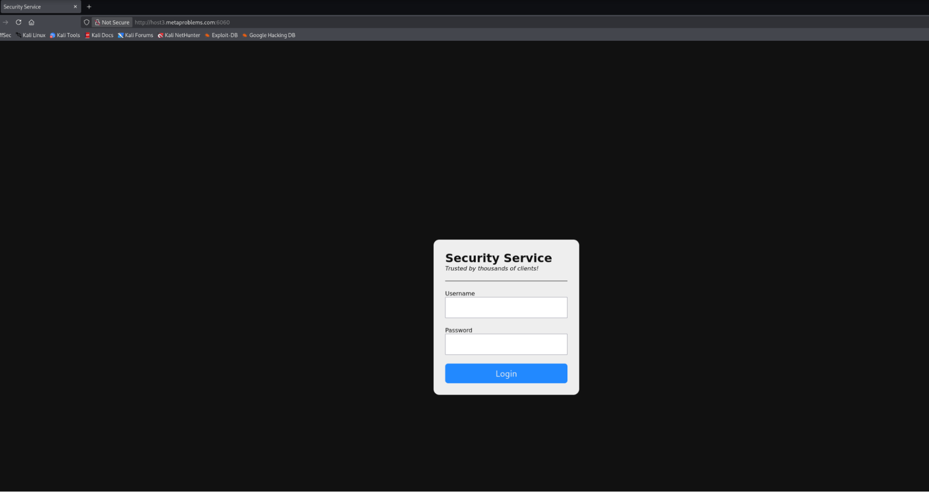This screenshot has height=492, width=929.
Task: Close the Security Service tab
Action: 75,6
